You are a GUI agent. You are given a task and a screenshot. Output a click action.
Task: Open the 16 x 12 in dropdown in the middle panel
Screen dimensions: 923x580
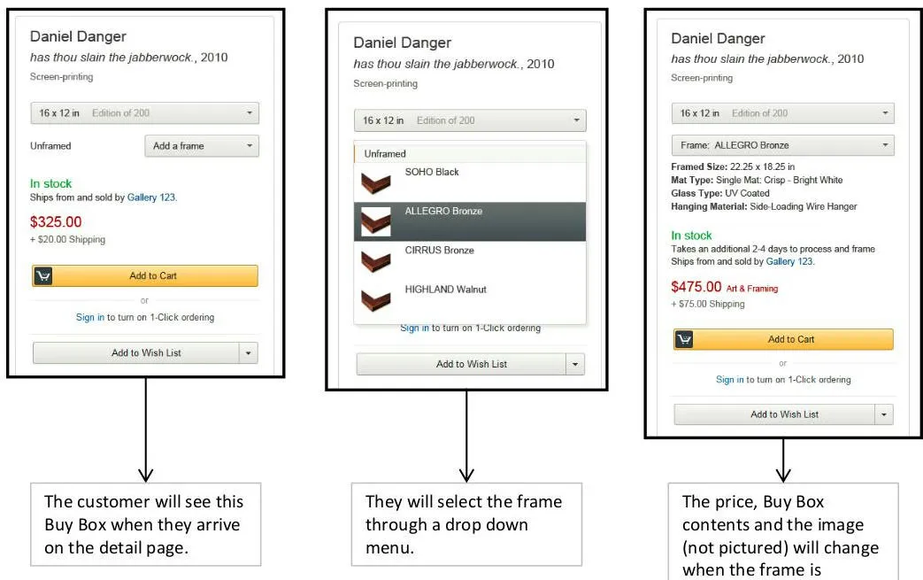(x=470, y=121)
